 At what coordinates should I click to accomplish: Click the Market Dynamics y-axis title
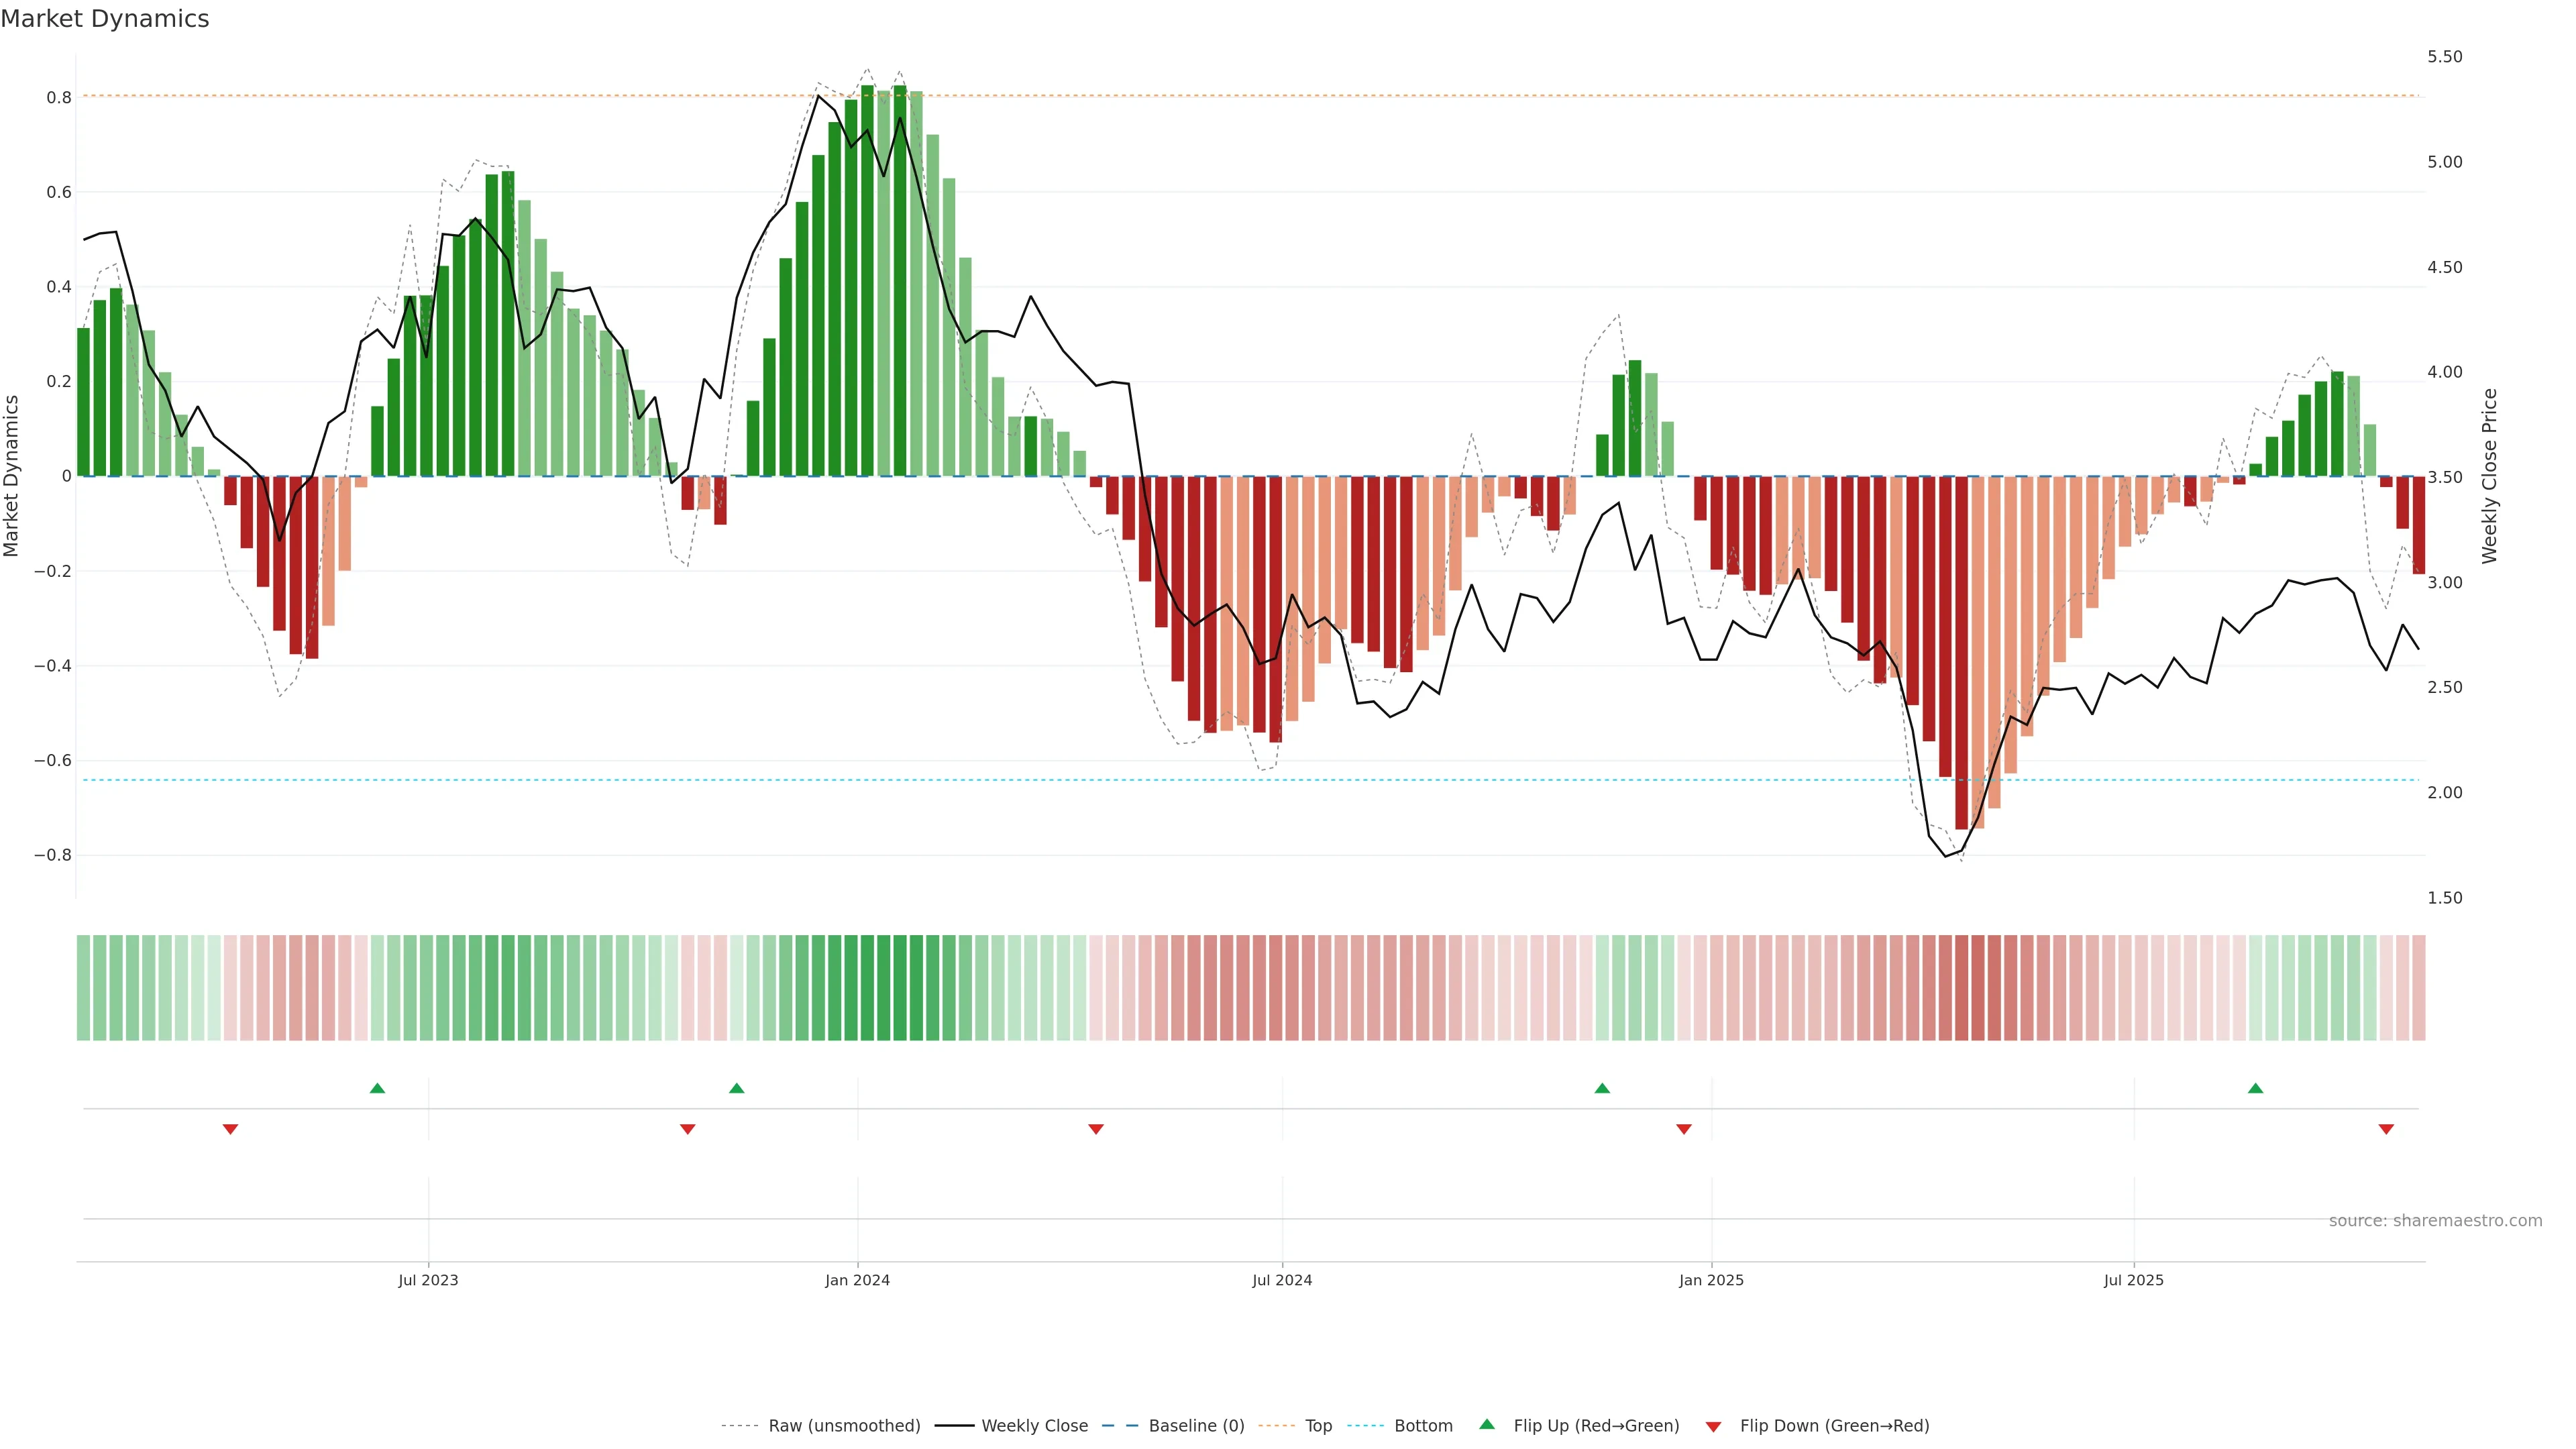point(11,476)
